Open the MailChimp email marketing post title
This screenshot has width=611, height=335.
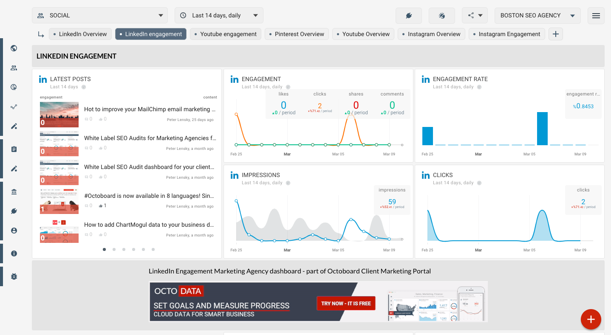pos(150,109)
